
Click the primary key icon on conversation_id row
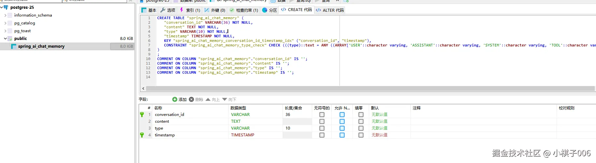142,115
